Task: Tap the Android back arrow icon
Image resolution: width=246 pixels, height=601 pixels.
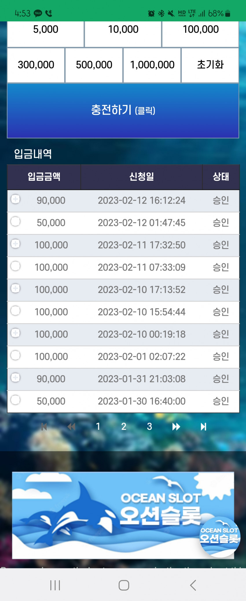Action: [193, 585]
